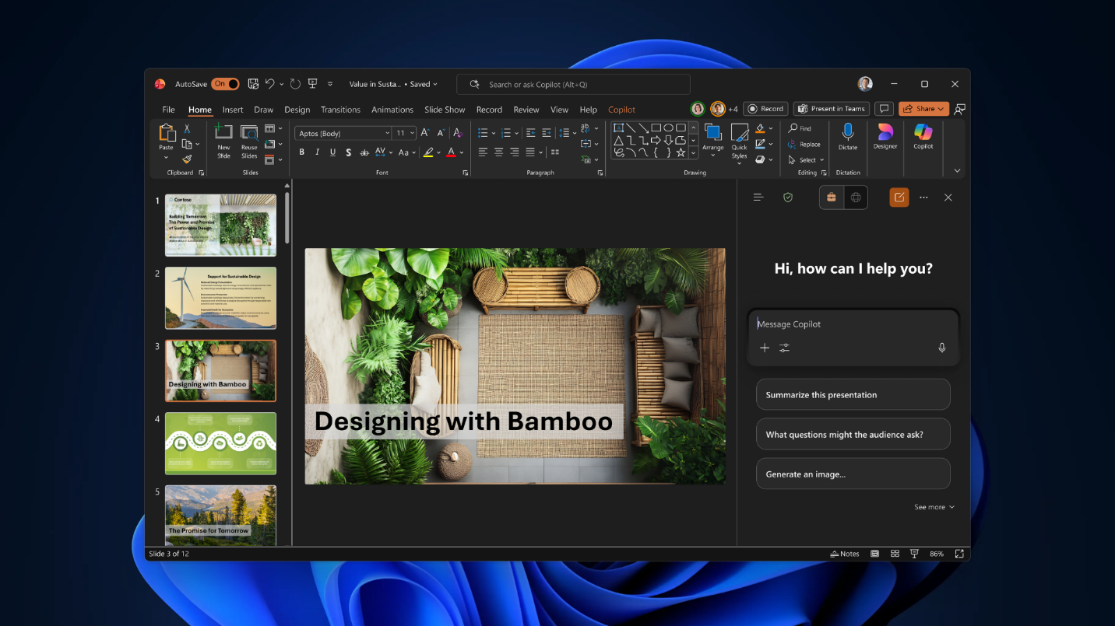Click Replace in Editing group

click(804, 144)
